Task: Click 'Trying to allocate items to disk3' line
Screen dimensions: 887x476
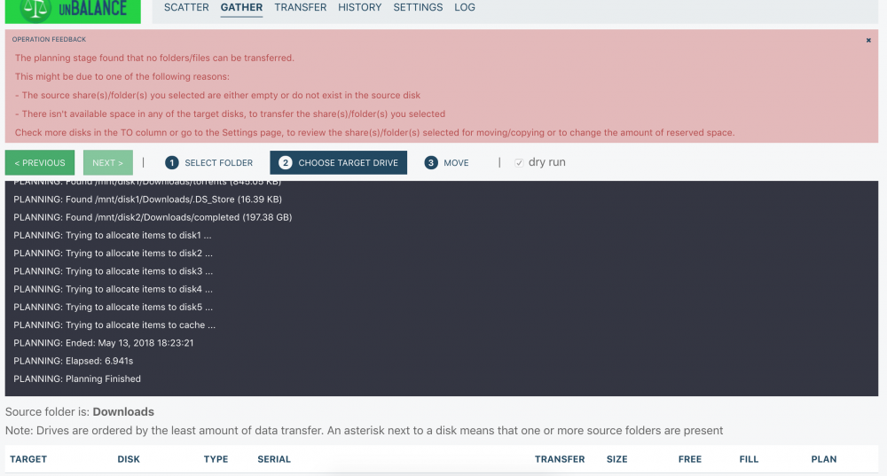Action: pyautogui.click(x=114, y=271)
